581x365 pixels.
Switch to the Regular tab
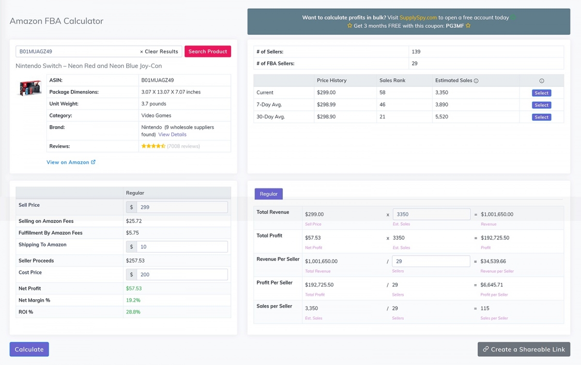269,194
